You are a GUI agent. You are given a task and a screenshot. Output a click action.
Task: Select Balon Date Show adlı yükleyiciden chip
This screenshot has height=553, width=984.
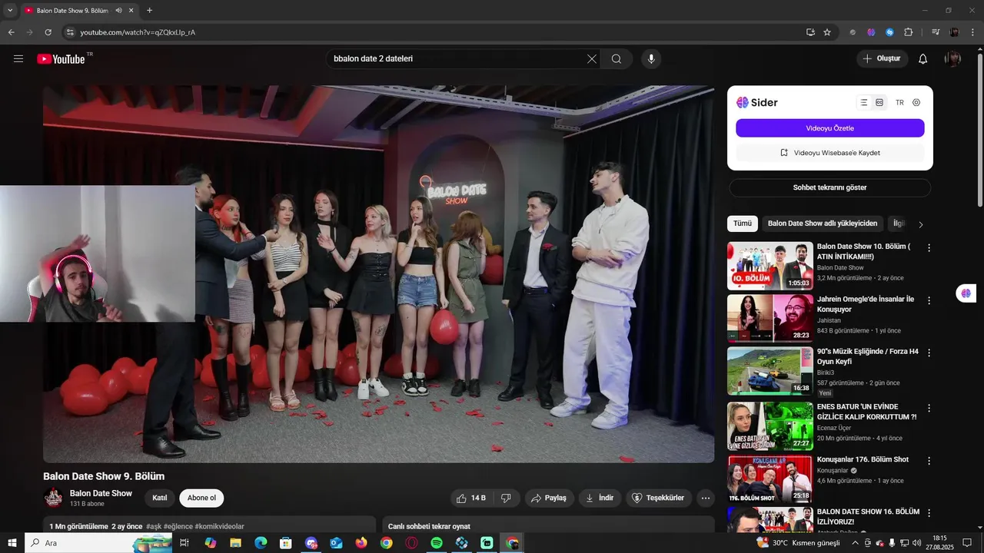823,224
